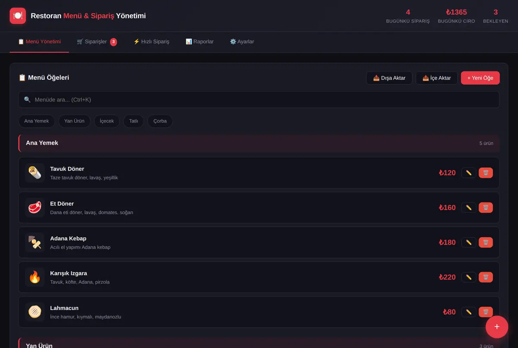Viewport: 518px width, 348px height.
Task: Edit the Tavuk Döner menu item
Action: pos(469,173)
